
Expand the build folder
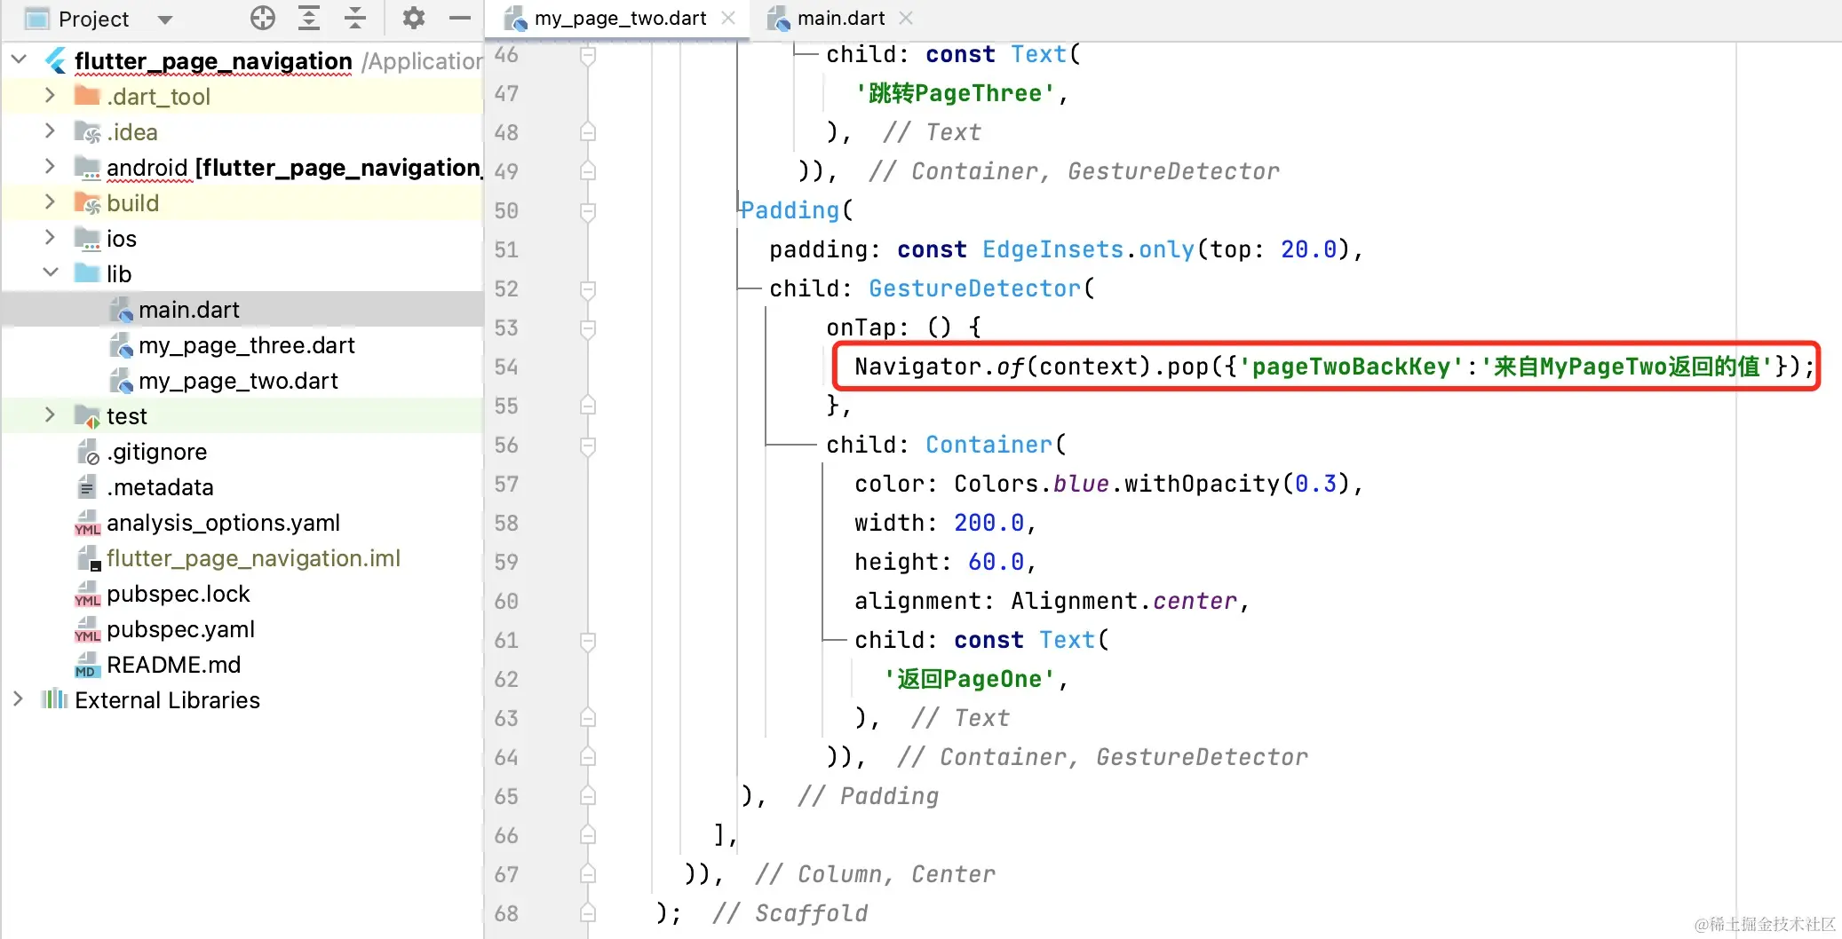click(51, 202)
